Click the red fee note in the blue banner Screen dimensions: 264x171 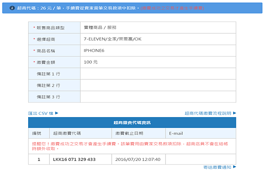[x=172, y=8]
